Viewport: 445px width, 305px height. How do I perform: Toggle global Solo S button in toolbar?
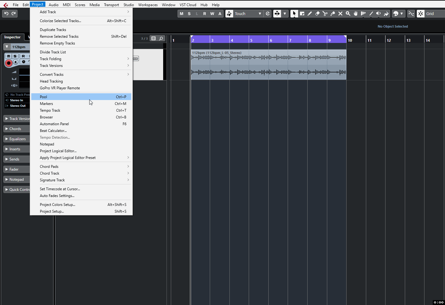pyautogui.click(x=189, y=14)
